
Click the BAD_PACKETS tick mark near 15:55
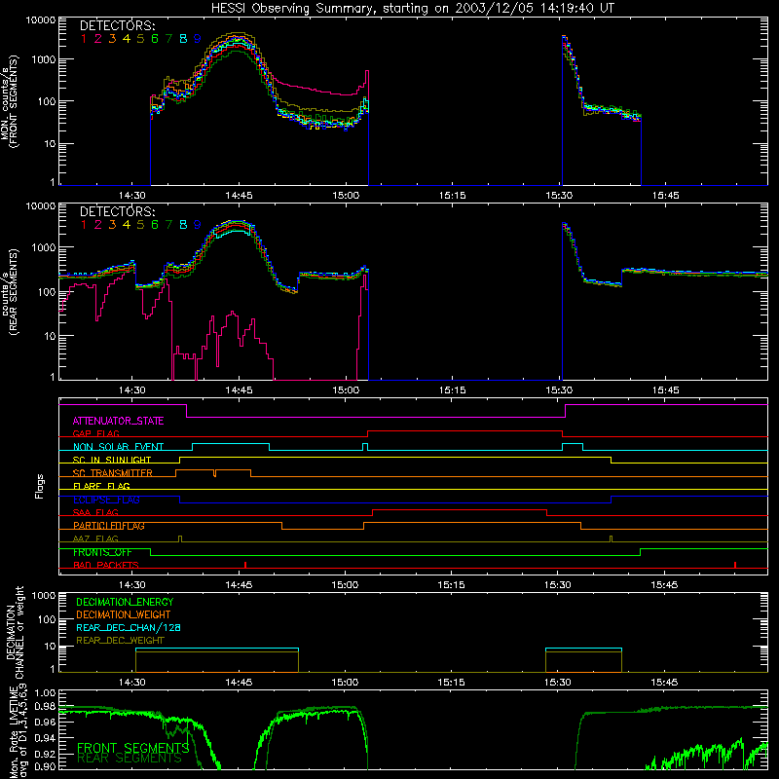click(x=735, y=565)
